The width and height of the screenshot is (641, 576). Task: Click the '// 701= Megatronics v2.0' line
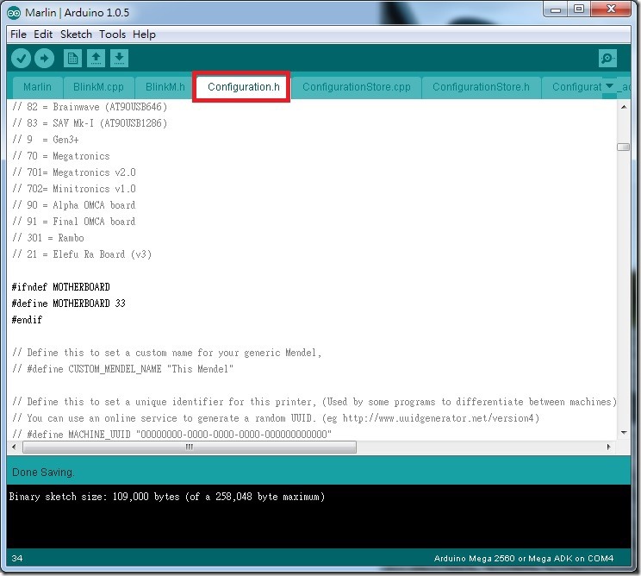point(74,172)
